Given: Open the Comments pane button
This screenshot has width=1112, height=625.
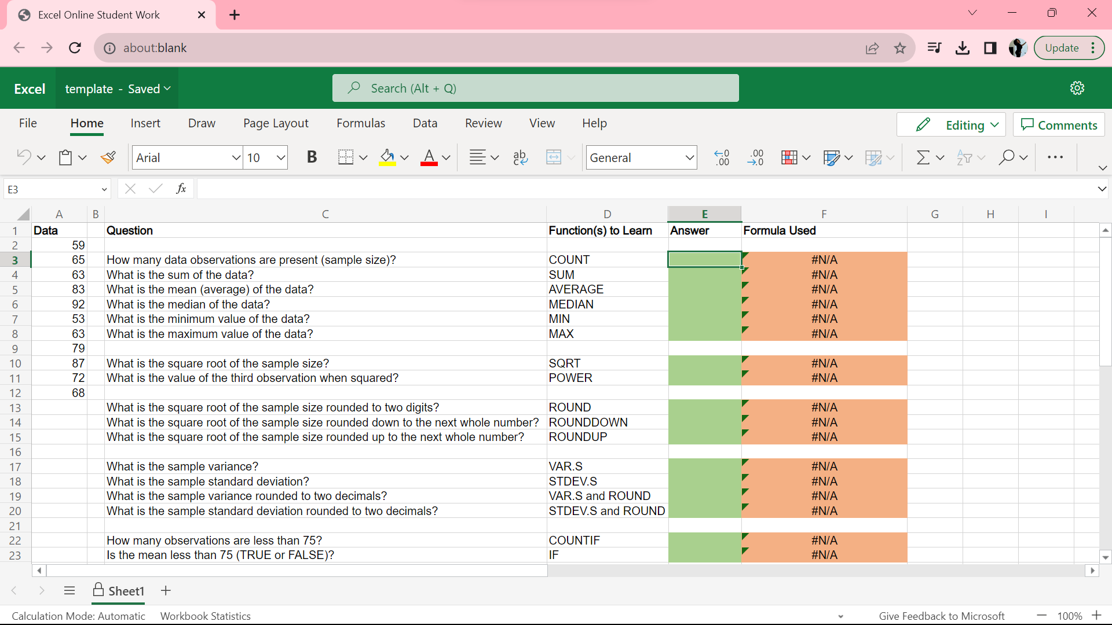Looking at the screenshot, I should 1059,125.
